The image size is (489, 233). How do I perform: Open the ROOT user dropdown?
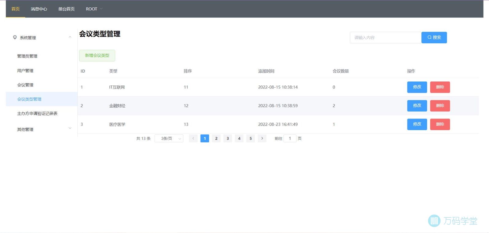[x=94, y=9]
